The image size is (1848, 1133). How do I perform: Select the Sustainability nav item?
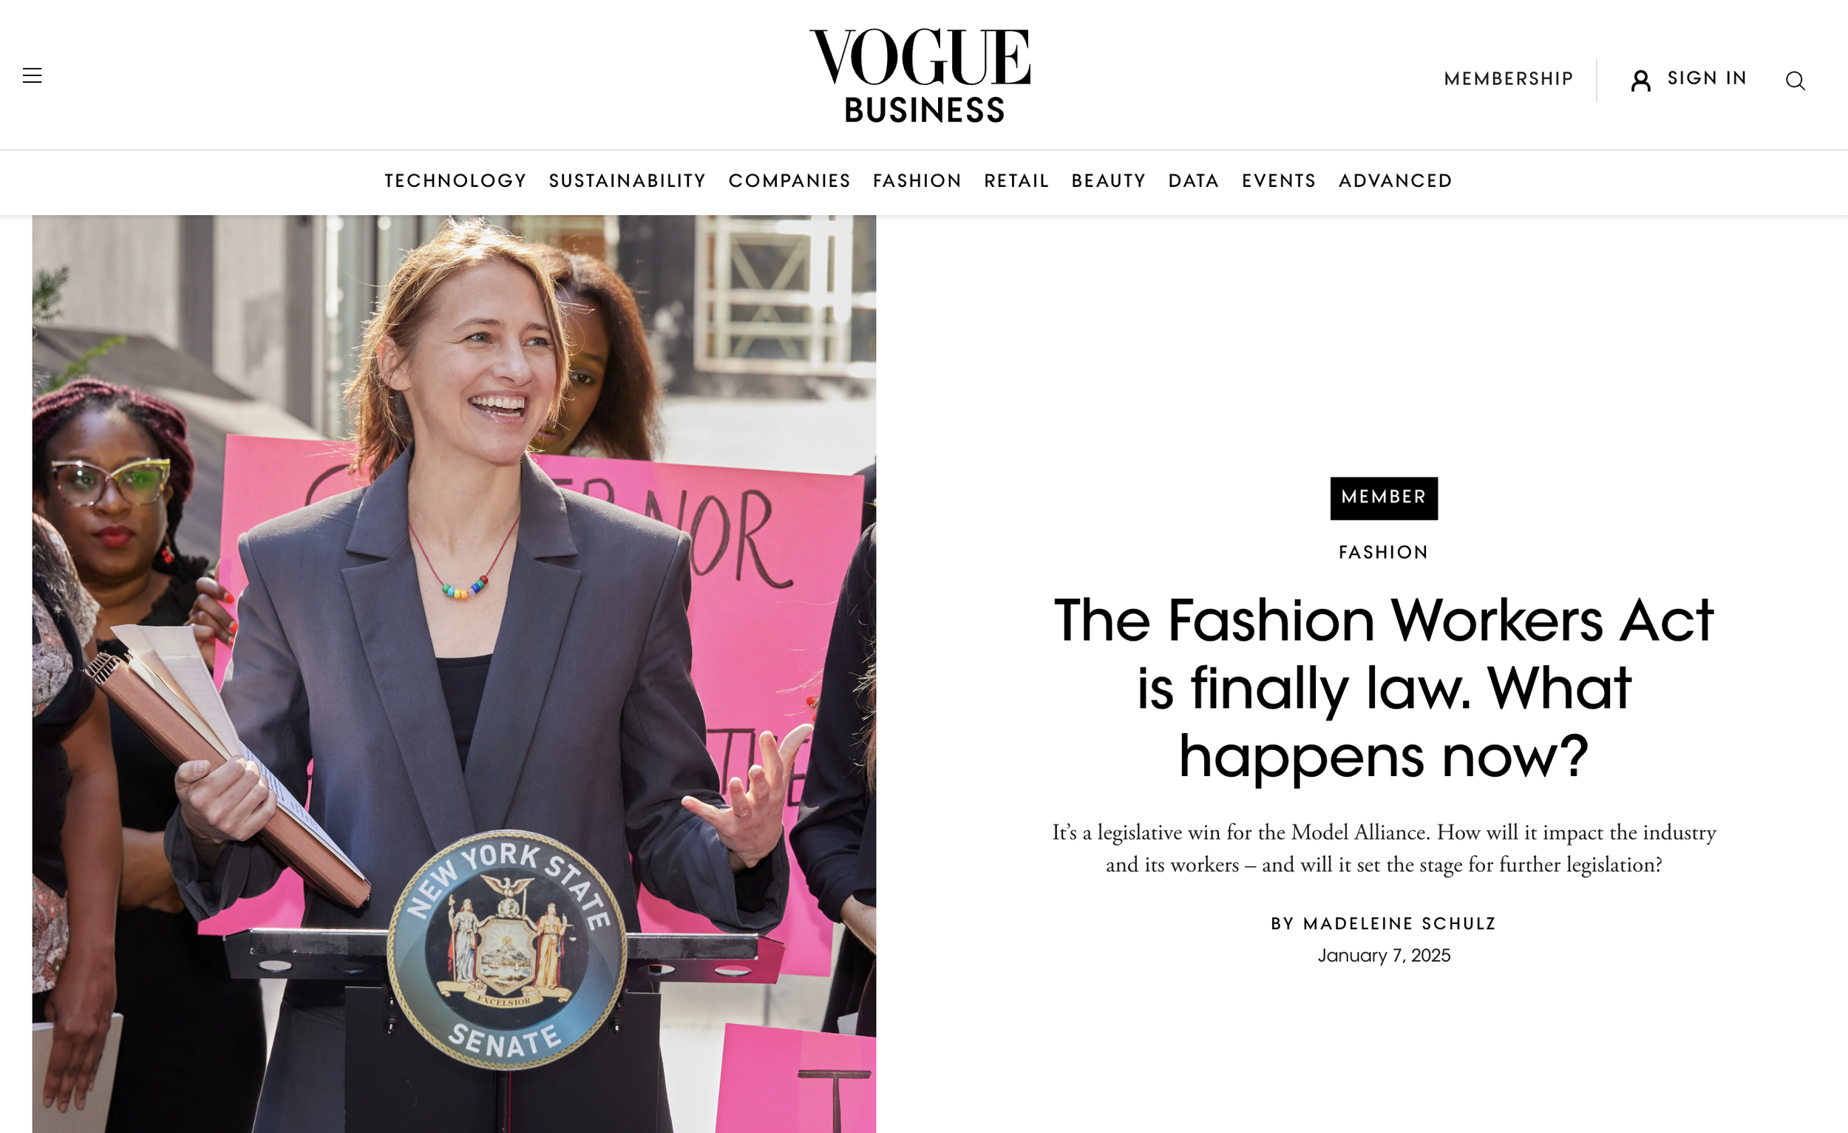627,181
